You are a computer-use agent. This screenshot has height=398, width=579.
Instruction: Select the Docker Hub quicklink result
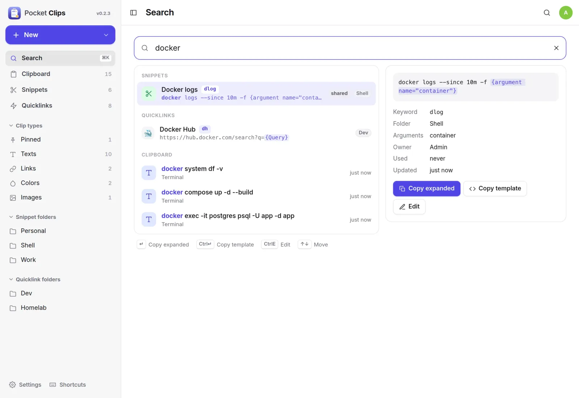[256, 133]
